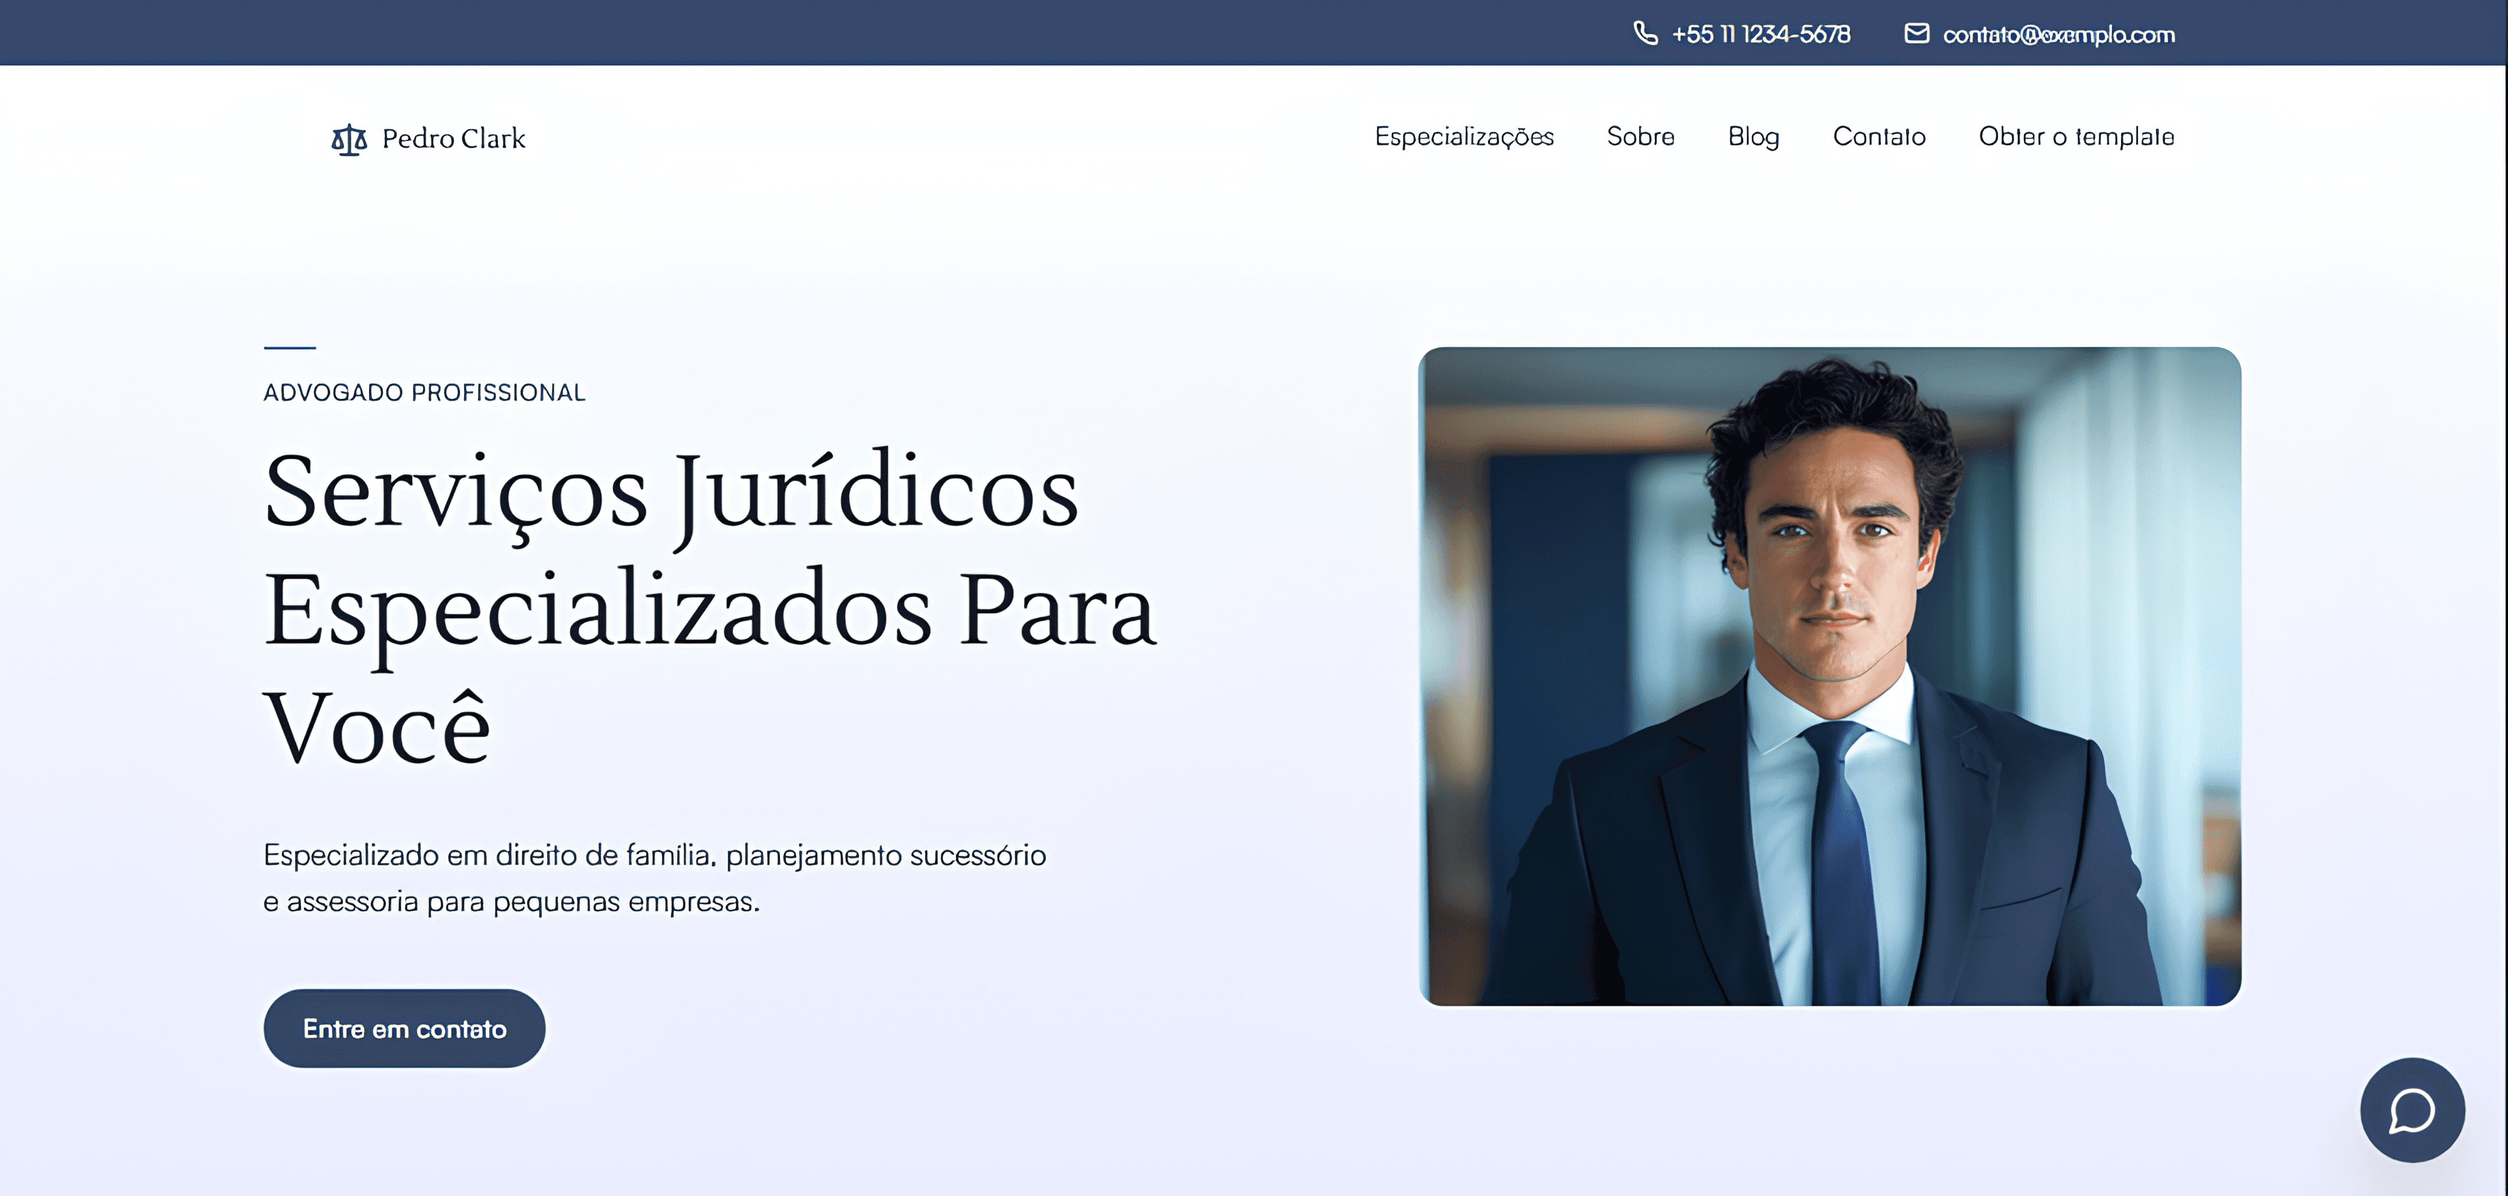The width and height of the screenshot is (2508, 1196).
Task: Click the ADVOGADO PROFISSIONAL label
Action: tap(425, 392)
